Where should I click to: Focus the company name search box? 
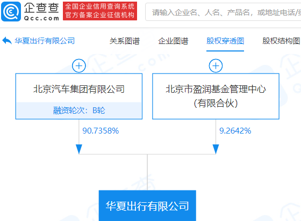click(223, 12)
